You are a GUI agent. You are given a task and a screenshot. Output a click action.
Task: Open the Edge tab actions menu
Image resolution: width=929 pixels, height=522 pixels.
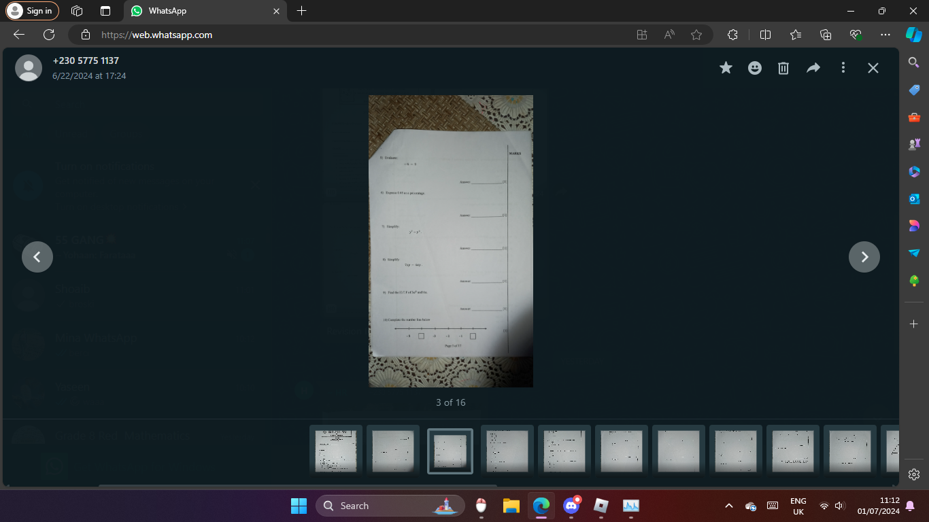105,11
